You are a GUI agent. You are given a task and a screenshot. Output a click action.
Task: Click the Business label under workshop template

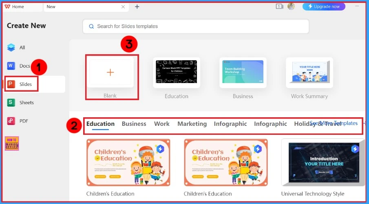tap(243, 96)
